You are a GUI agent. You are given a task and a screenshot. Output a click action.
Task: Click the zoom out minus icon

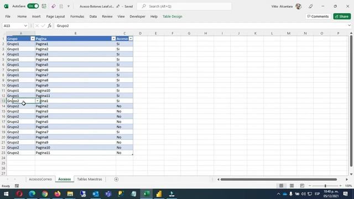click(310, 186)
